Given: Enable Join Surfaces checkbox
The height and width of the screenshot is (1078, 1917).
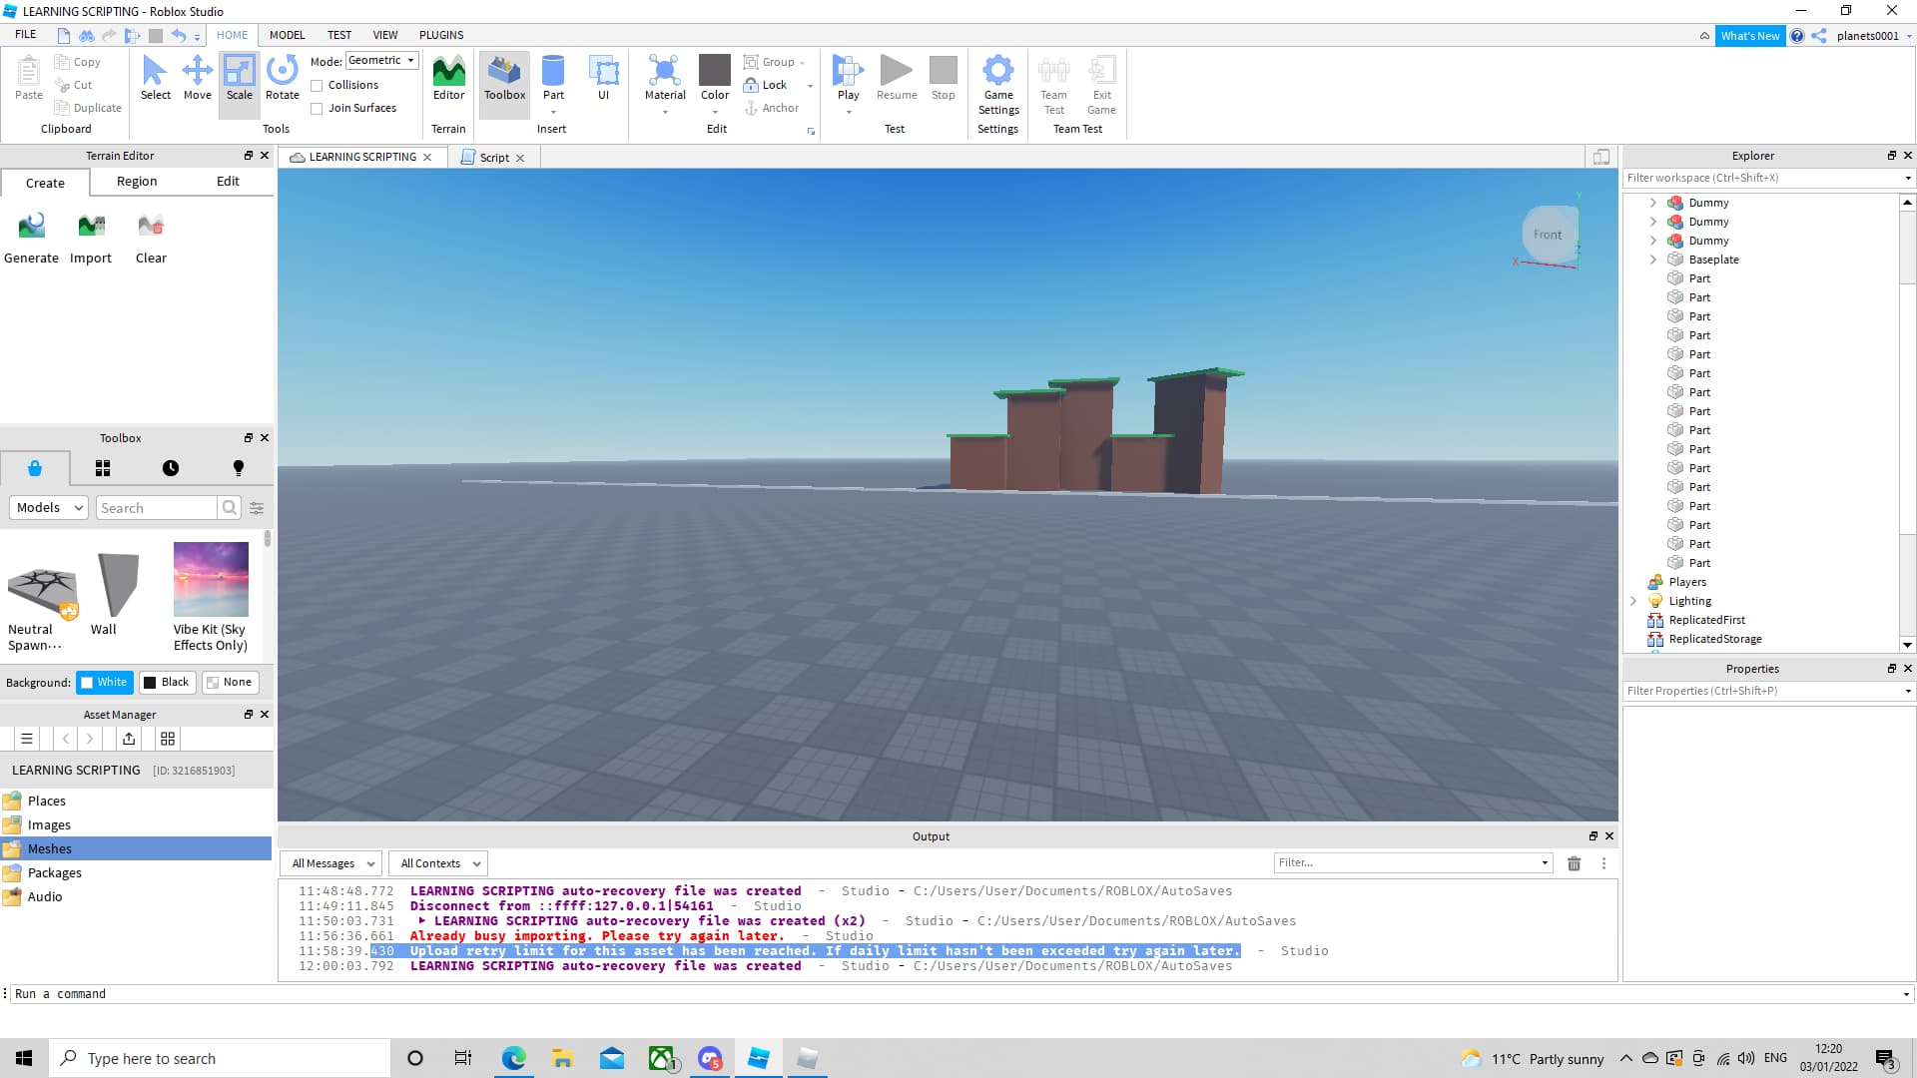Looking at the screenshot, I should (x=317, y=109).
